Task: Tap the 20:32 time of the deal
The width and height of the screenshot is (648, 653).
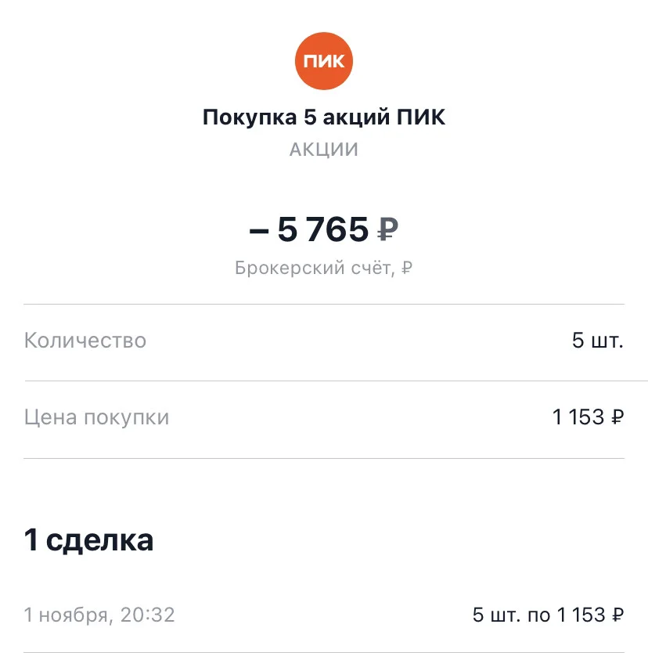Action: [147, 615]
